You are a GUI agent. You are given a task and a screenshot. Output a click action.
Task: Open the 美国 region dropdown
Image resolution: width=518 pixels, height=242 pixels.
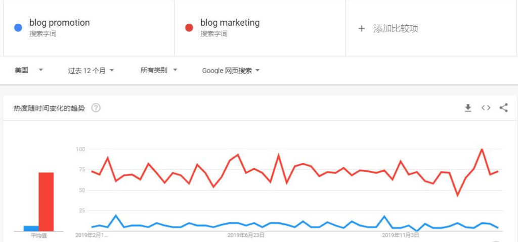(x=29, y=70)
